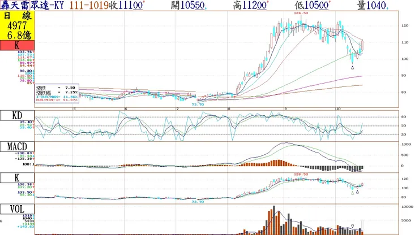Click month 8 on the time axis
419x235 pixels.
(229, 109)
